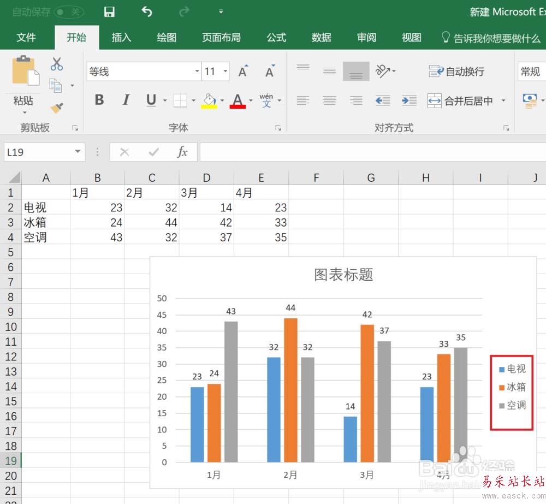546x504 pixels.
Task: Click the Save icon in title bar
Action: pos(109,11)
